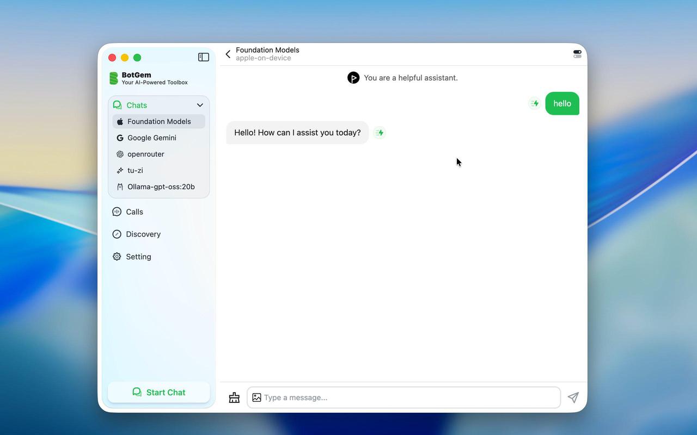This screenshot has width=697, height=435.
Task: Click the You are a helpful assistant text
Action: [x=411, y=78]
